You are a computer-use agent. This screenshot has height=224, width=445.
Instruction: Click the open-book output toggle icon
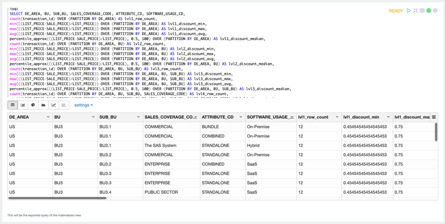pos(422,11)
